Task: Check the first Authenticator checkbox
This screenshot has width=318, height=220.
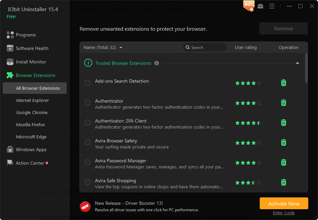Action: pyautogui.click(x=88, y=103)
